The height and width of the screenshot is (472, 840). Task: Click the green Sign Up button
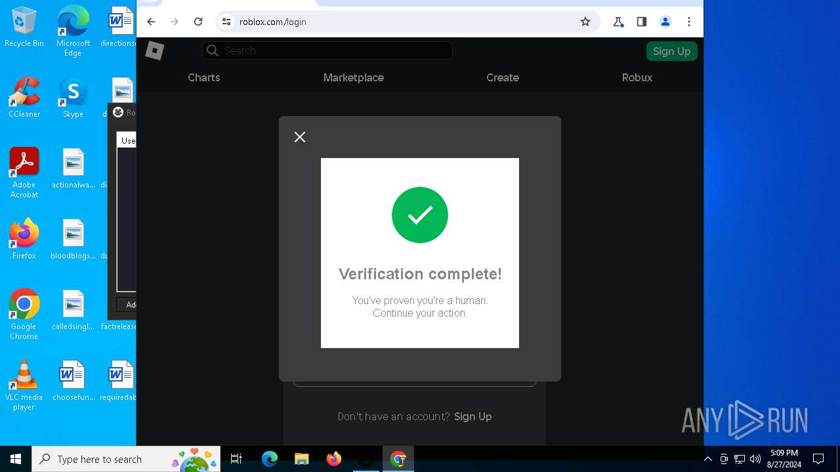tap(671, 51)
